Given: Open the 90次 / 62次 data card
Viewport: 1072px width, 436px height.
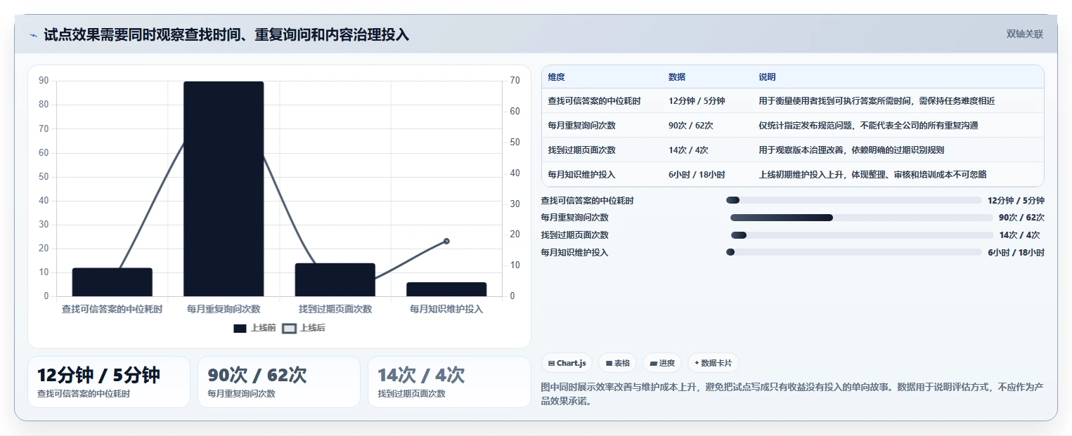Looking at the screenshot, I should 279,382.
